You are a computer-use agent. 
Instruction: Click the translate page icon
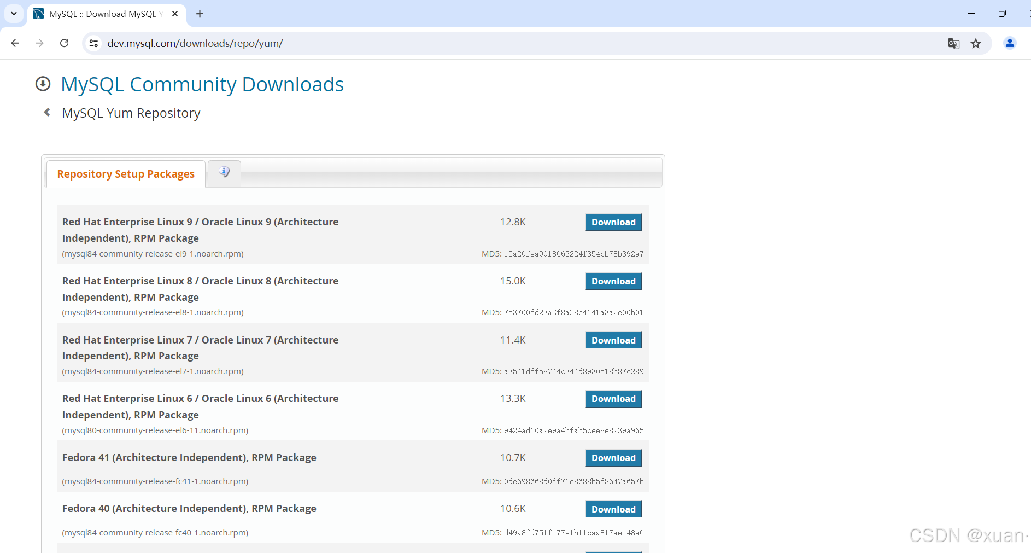[953, 43]
